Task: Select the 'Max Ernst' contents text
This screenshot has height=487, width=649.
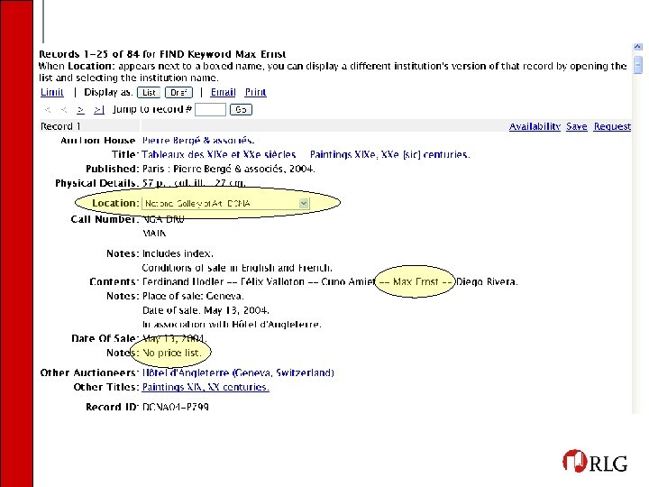Action: [416, 282]
